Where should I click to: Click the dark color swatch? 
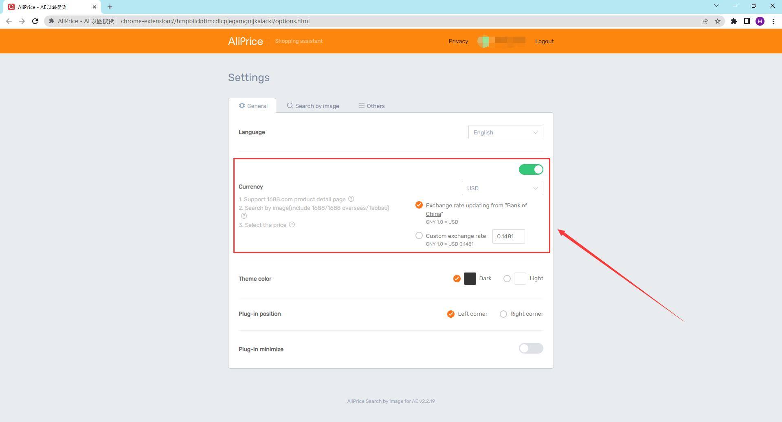click(470, 279)
